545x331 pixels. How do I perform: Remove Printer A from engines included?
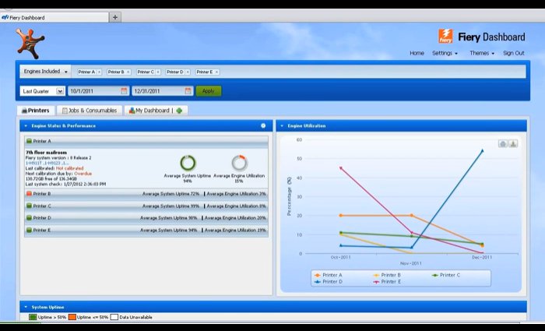(99, 72)
